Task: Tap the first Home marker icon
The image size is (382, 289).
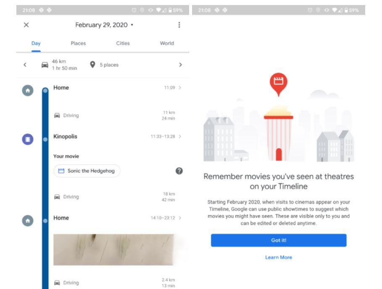Action: pos(28,90)
